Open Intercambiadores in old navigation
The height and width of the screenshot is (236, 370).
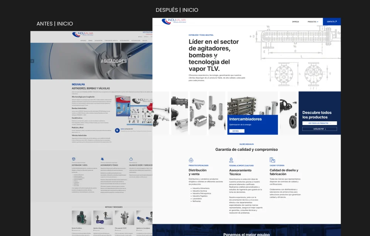124,41
